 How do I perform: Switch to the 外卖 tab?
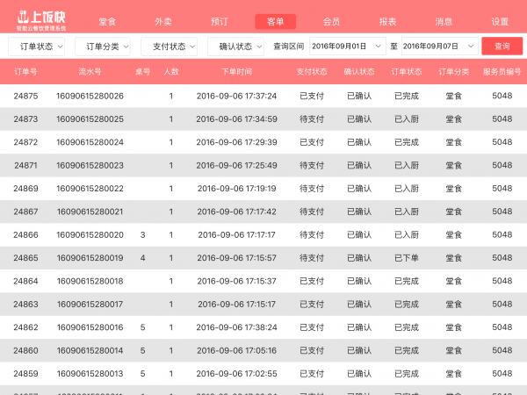tap(163, 22)
